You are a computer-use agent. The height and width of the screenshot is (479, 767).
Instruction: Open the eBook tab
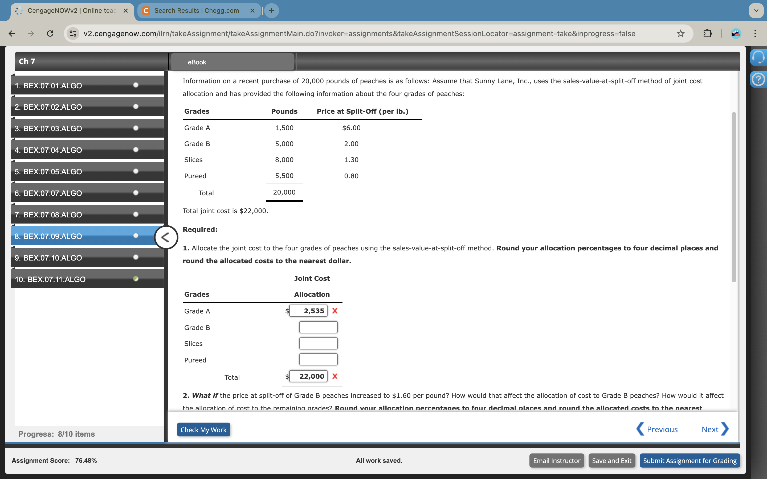tap(197, 62)
